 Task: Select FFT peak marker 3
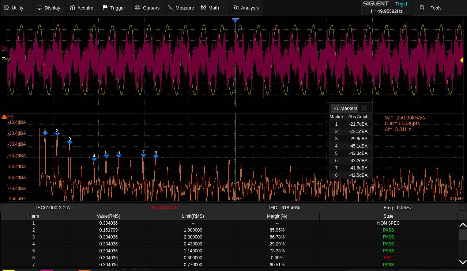pos(69,142)
